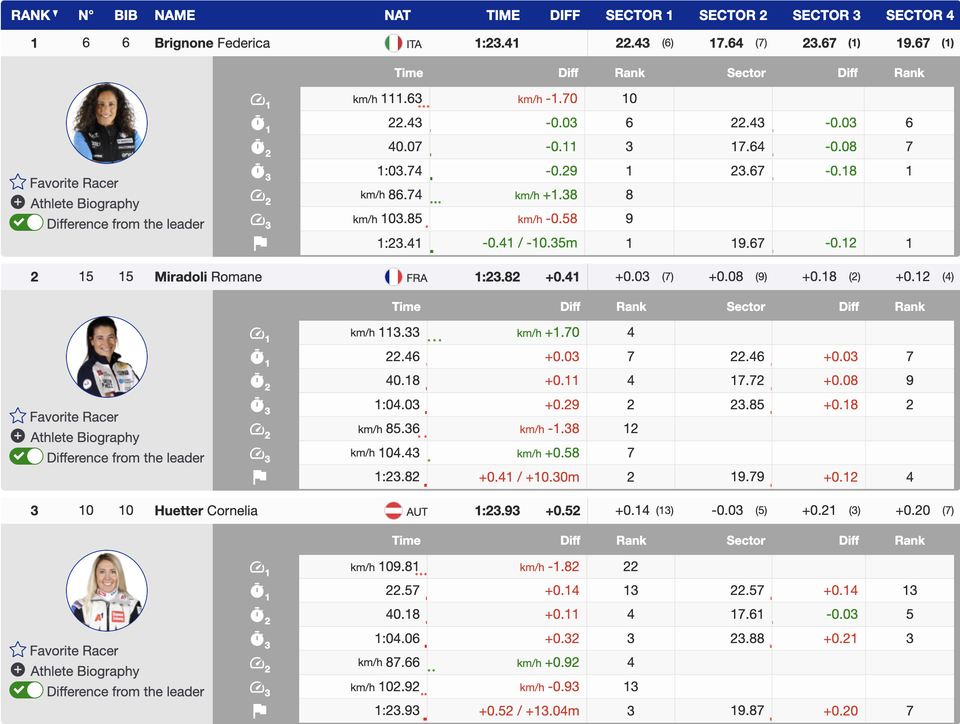Screen dimensions: 960x724
Task: Toggle Huetter's Difference from the leader switch
Action: (26, 690)
